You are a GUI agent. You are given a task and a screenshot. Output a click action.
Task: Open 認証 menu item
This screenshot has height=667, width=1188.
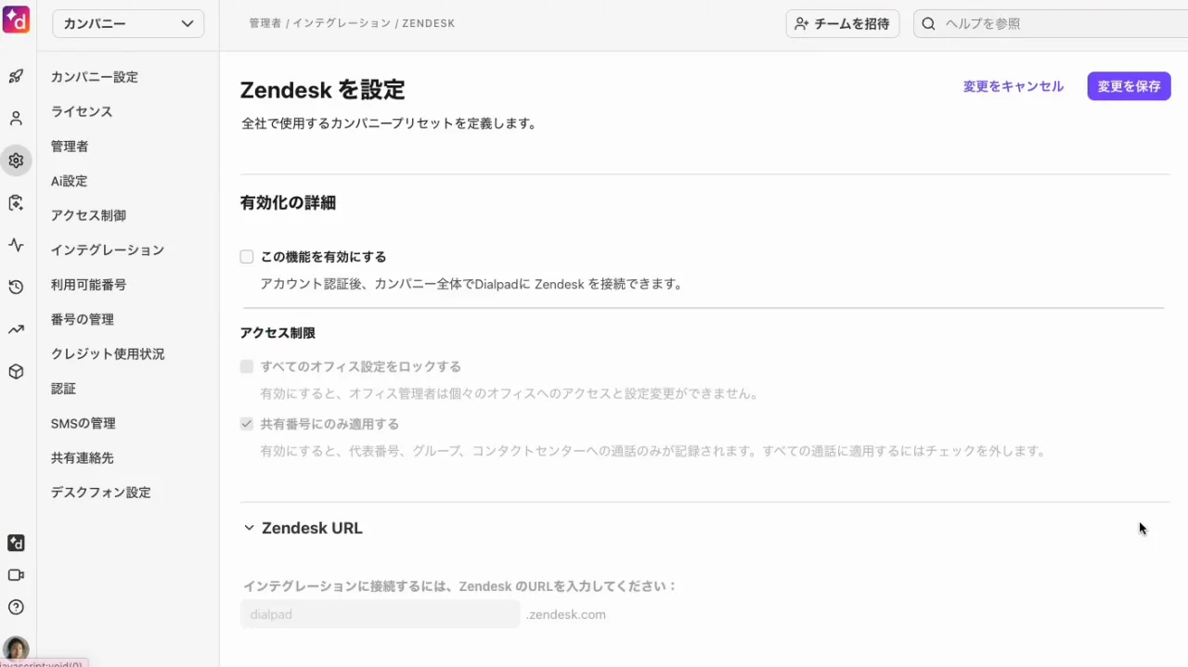(x=63, y=389)
